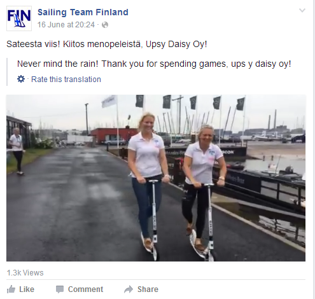
Task: Click the original Finnish post text
Action: point(107,44)
